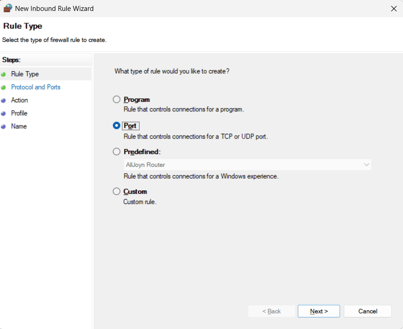Click the disabled Back button

click(272, 311)
